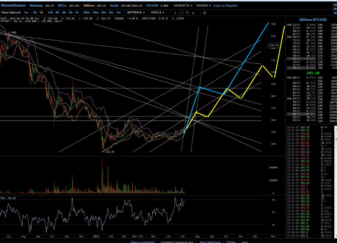The width and height of the screenshot is (337, 243).
Task: Open the TOOLS dropdown
Action: point(158,12)
